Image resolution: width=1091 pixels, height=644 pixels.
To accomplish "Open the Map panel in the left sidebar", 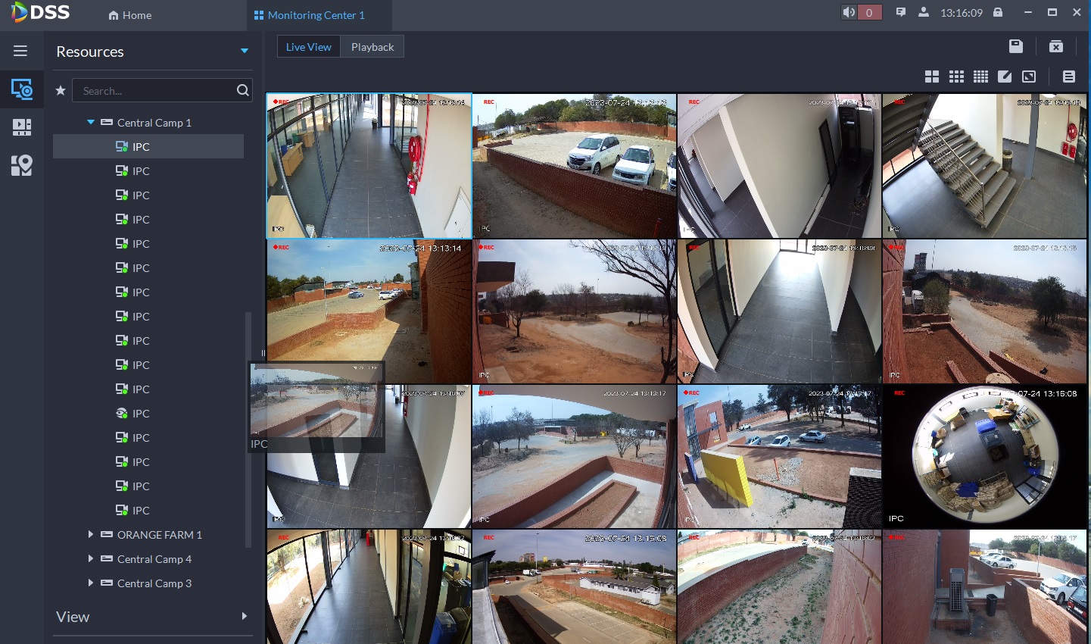I will 21,165.
